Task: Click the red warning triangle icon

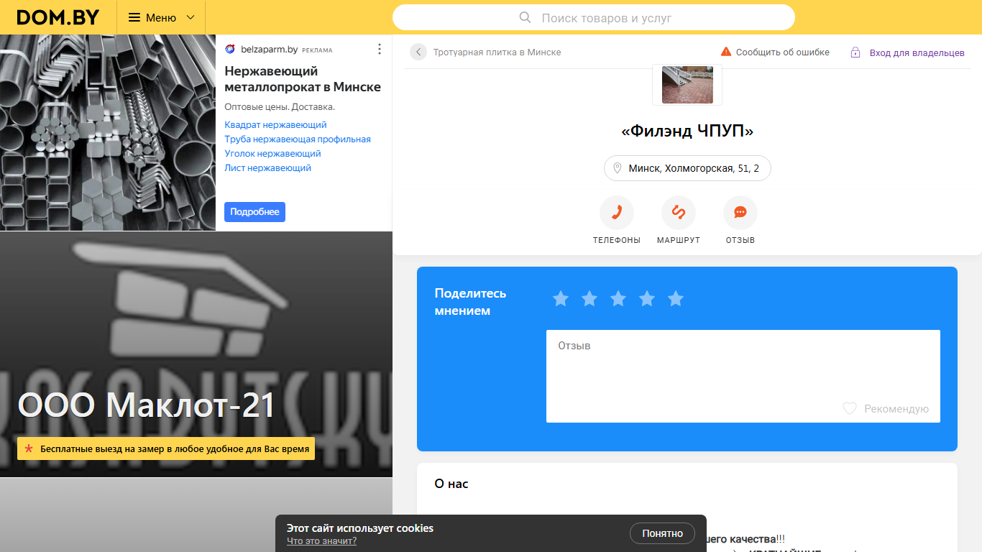Action: point(726,52)
